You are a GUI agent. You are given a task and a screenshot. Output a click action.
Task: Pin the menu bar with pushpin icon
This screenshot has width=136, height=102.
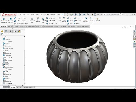(x=63, y=14)
